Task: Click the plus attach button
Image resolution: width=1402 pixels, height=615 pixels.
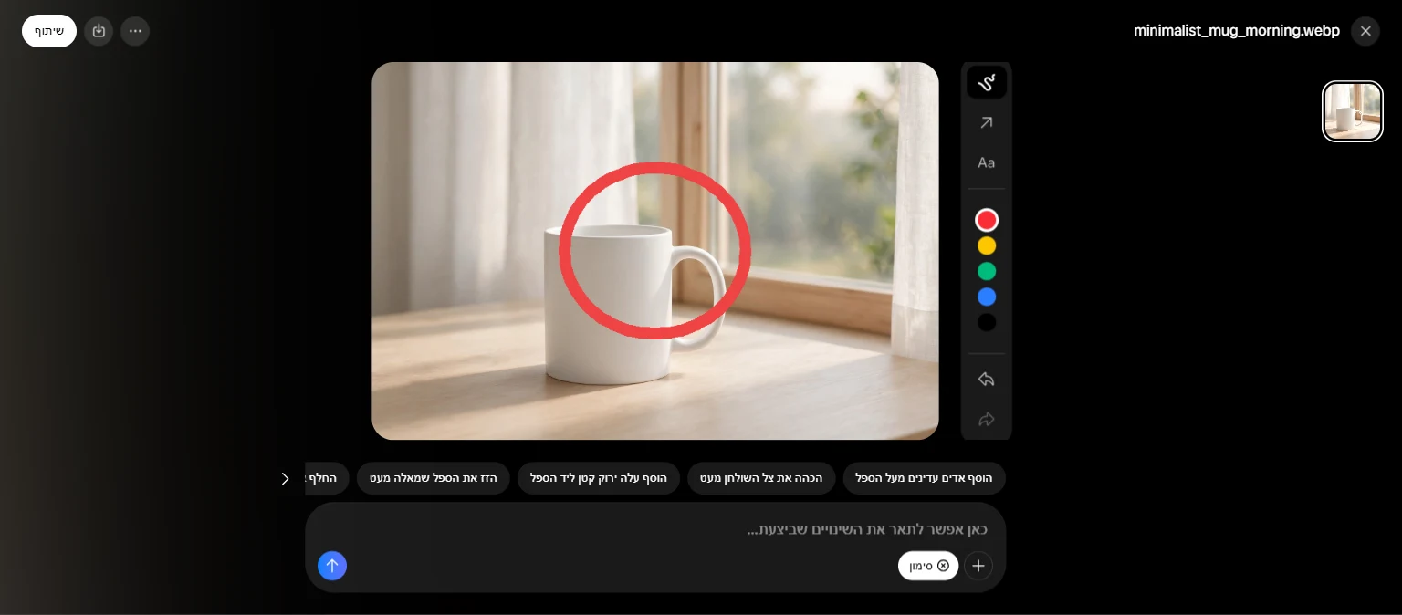Action: pyautogui.click(x=978, y=566)
